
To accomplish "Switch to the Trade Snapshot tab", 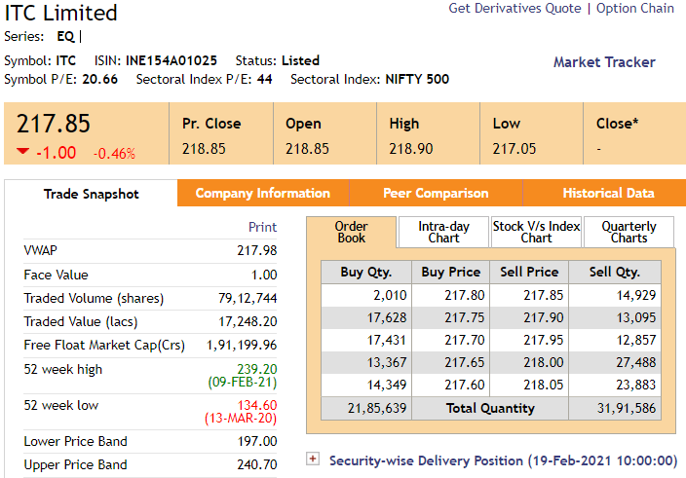I will click(92, 194).
